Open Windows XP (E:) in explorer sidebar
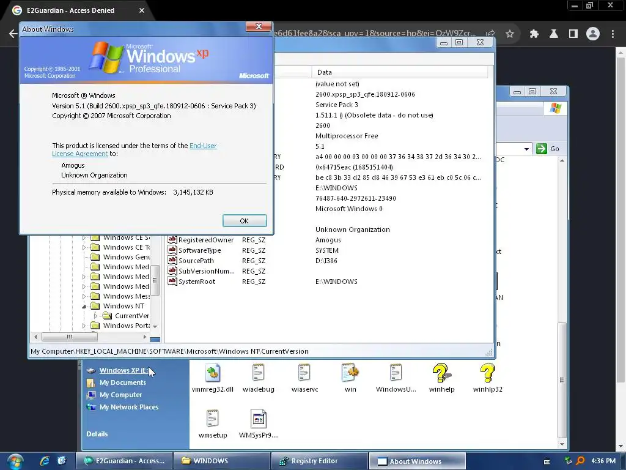 click(123, 370)
